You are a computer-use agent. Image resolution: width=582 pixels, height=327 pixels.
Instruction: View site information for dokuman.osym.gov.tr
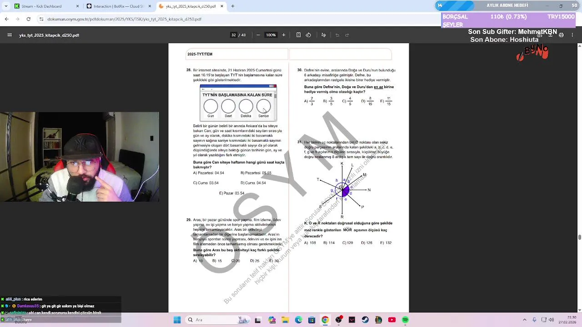click(41, 19)
